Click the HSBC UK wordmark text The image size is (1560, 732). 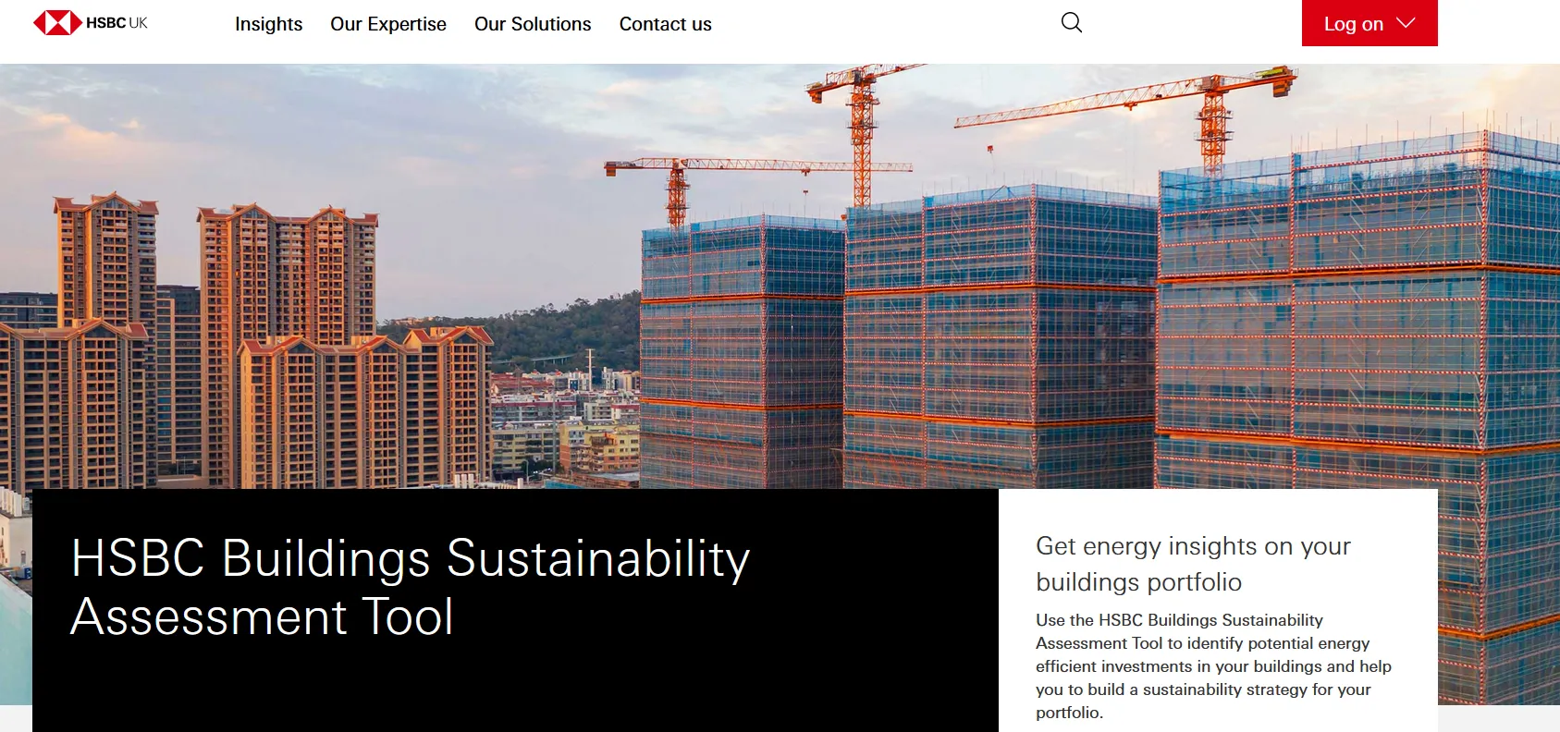pyautogui.click(x=117, y=23)
